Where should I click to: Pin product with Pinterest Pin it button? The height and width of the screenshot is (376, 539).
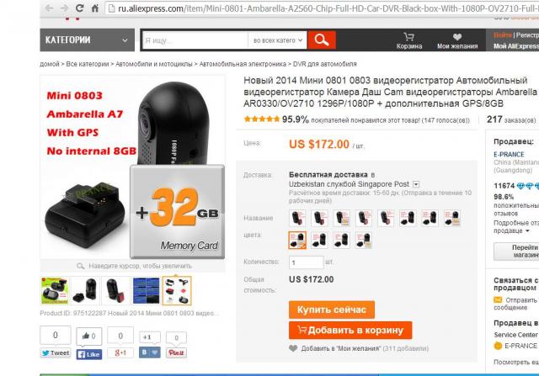pyautogui.click(x=176, y=352)
